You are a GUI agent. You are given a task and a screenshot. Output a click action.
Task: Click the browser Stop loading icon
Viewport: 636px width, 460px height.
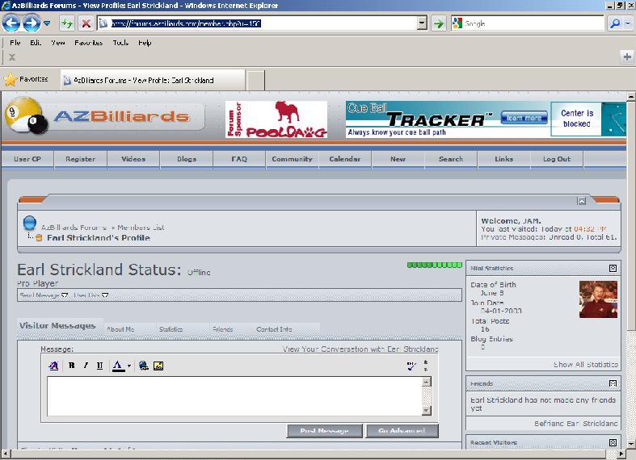pyautogui.click(x=85, y=23)
